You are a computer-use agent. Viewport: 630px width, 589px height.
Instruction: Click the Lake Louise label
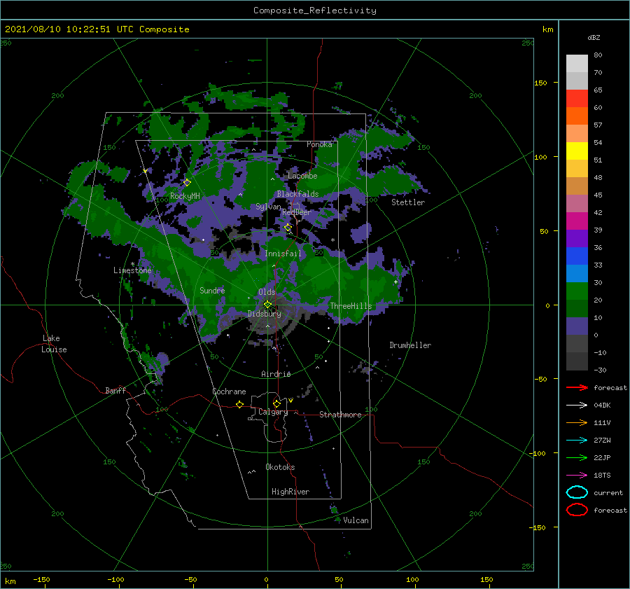point(54,344)
